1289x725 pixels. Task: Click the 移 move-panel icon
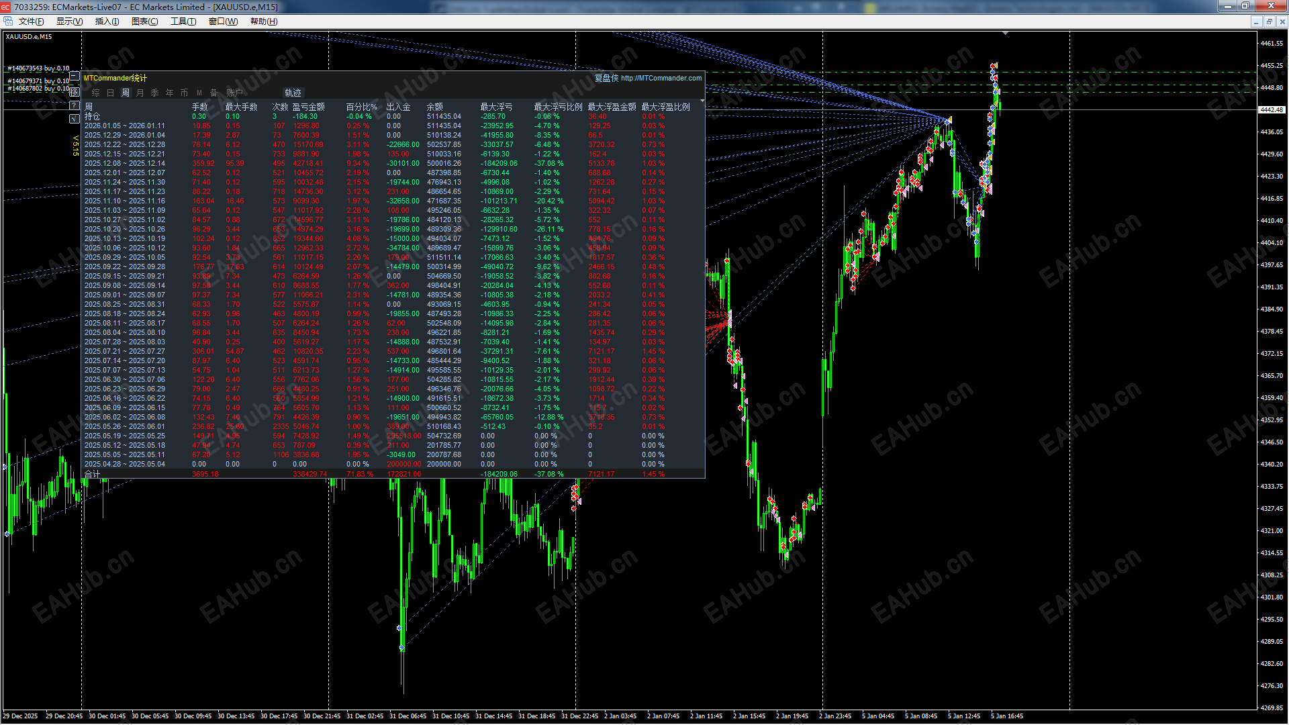click(75, 92)
